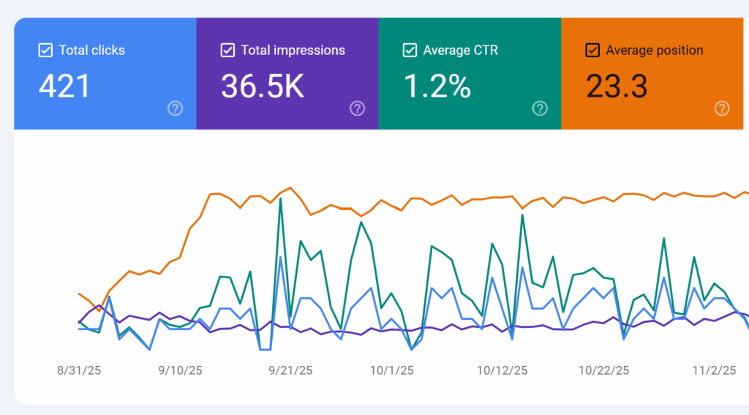749x415 pixels.
Task: Show help for Average position metric
Action: click(x=722, y=108)
